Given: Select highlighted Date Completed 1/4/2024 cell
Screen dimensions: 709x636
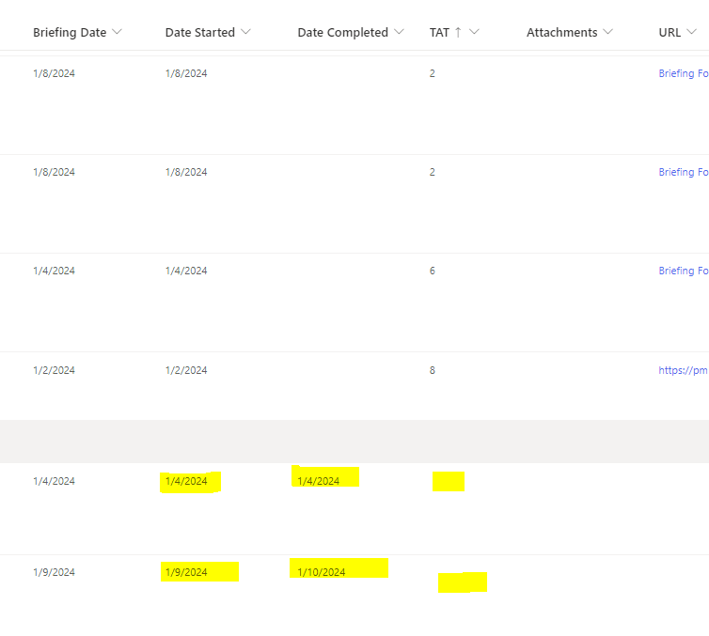Looking at the screenshot, I should click(x=319, y=481).
